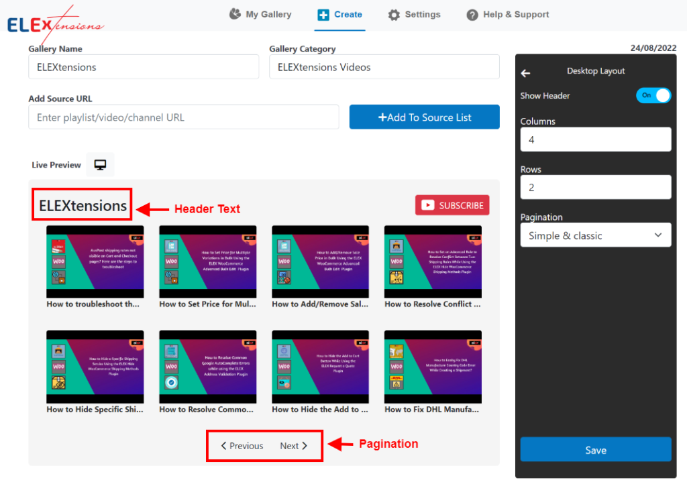The image size is (687, 480).
Task: Click the Add To Source List button
Action: (x=424, y=117)
